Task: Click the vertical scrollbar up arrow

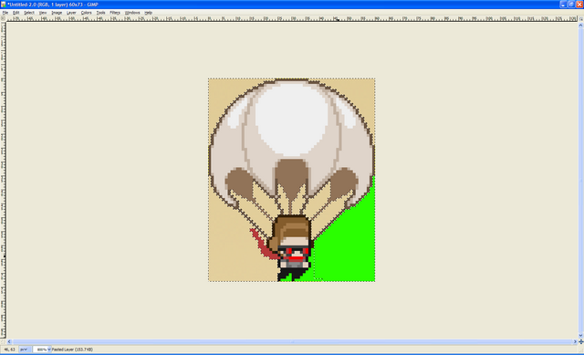Action: point(580,25)
